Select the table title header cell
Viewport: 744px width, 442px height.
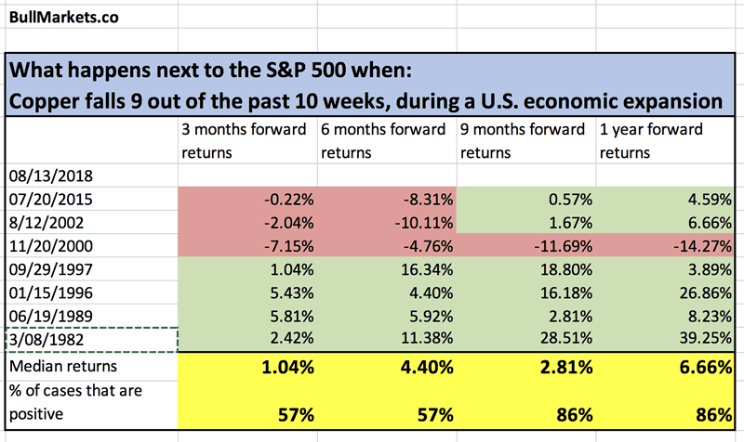click(x=371, y=85)
